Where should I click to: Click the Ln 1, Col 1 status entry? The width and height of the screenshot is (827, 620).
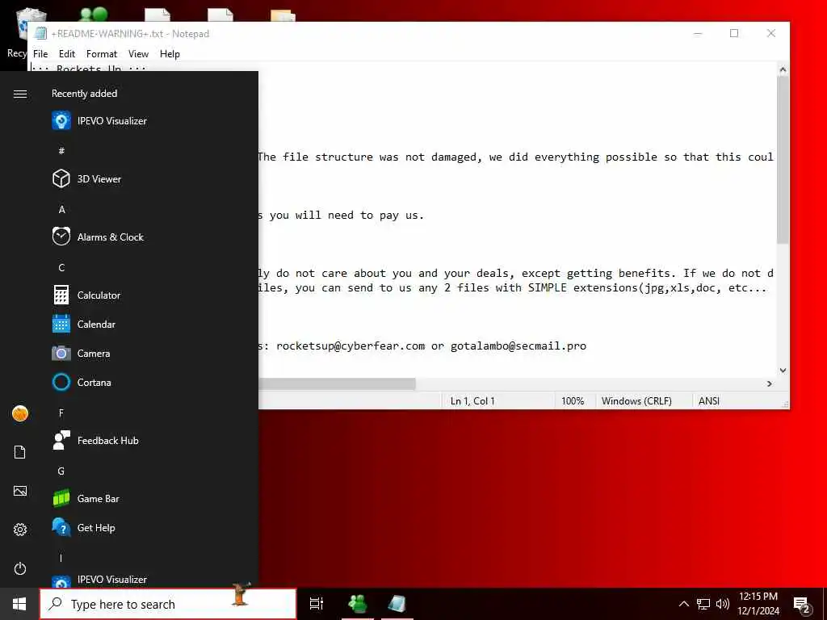(x=472, y=400)
